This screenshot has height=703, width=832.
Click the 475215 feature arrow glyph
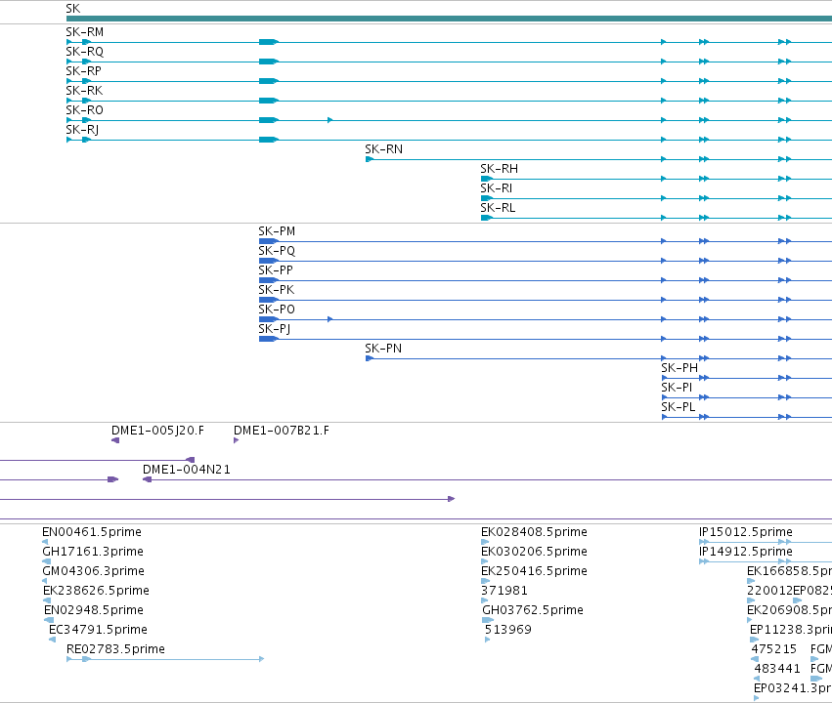pos(755,660)
